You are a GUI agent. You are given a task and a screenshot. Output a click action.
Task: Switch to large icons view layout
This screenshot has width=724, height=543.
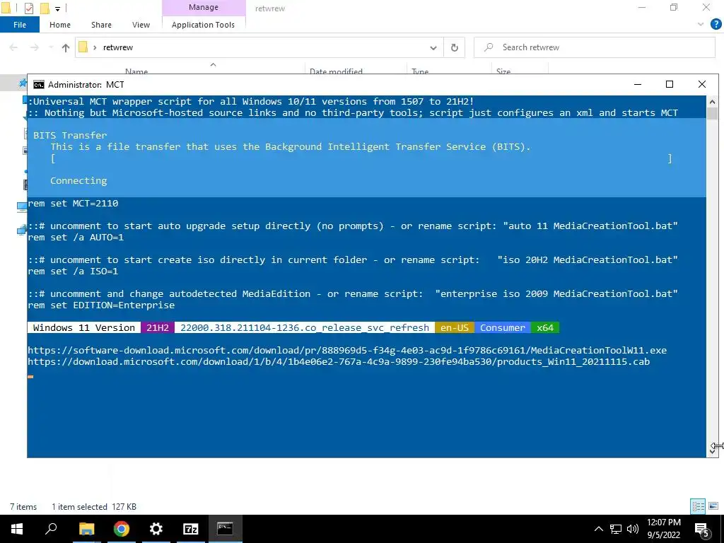713,506
